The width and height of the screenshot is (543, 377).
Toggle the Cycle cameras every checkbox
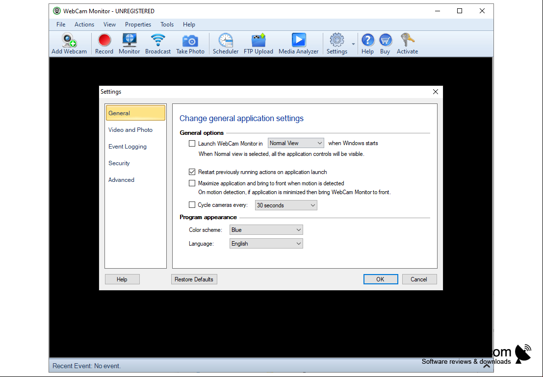tap(192, 205)
